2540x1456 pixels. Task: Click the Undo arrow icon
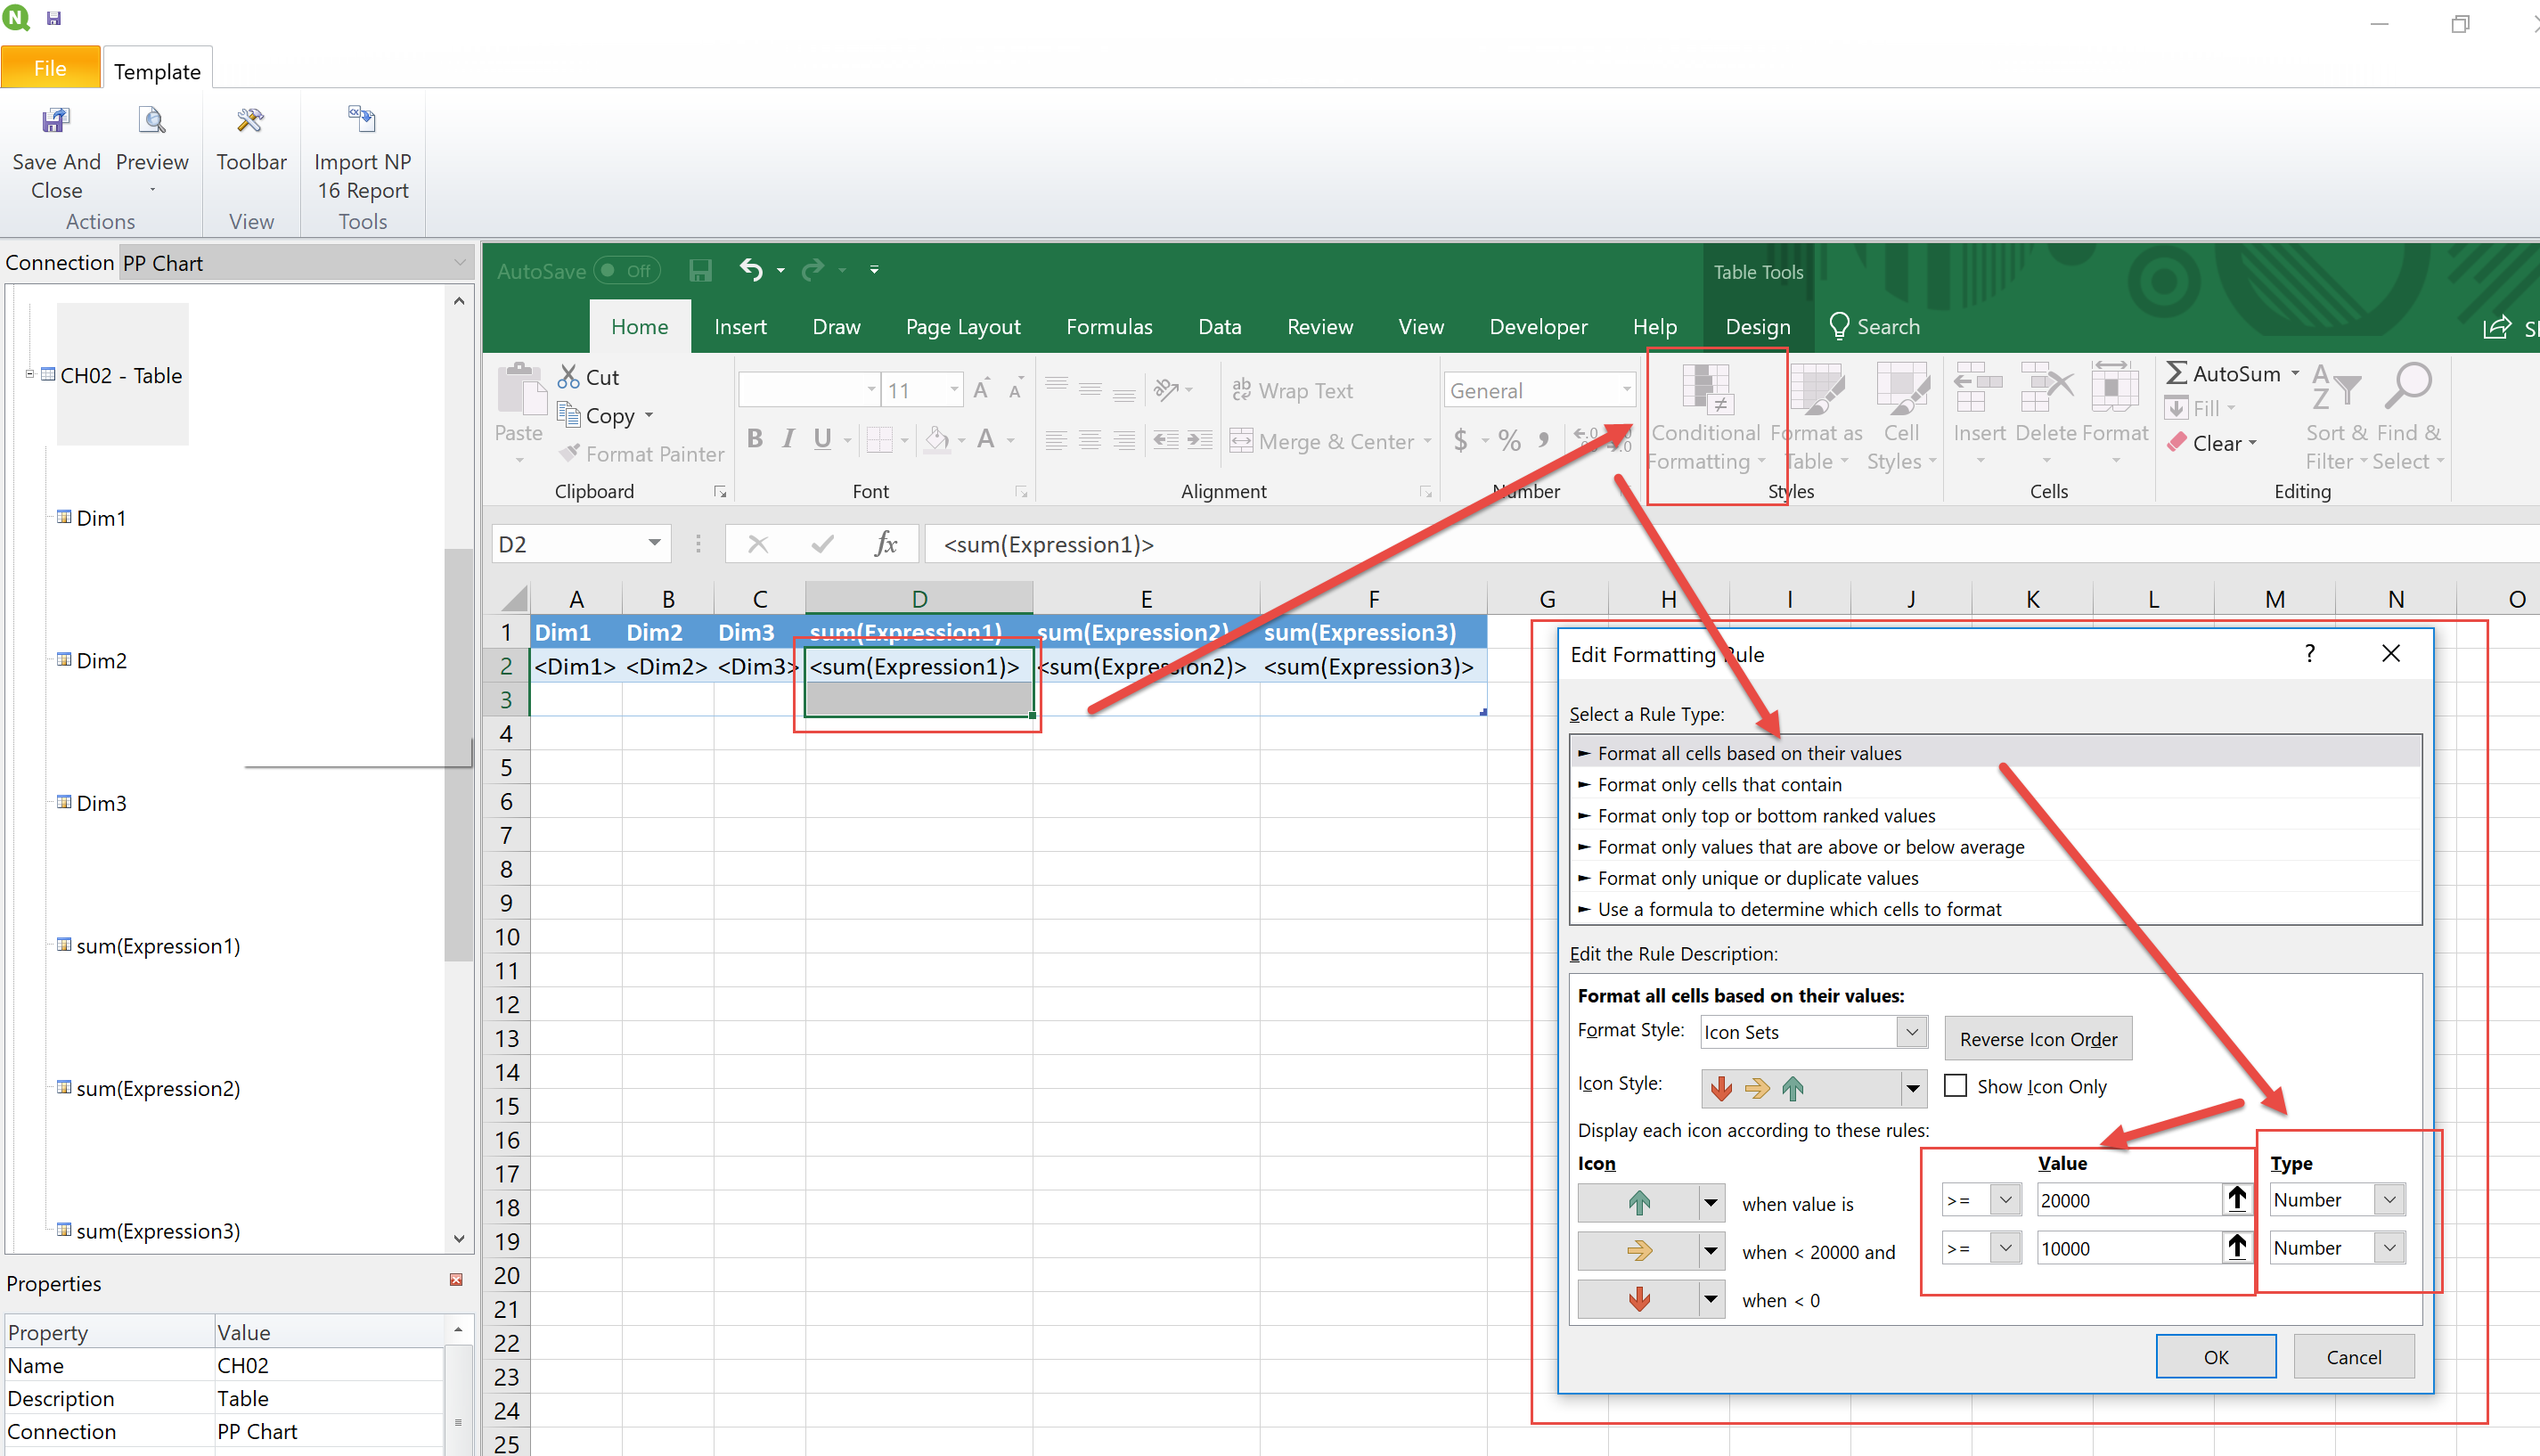point(751,269)
